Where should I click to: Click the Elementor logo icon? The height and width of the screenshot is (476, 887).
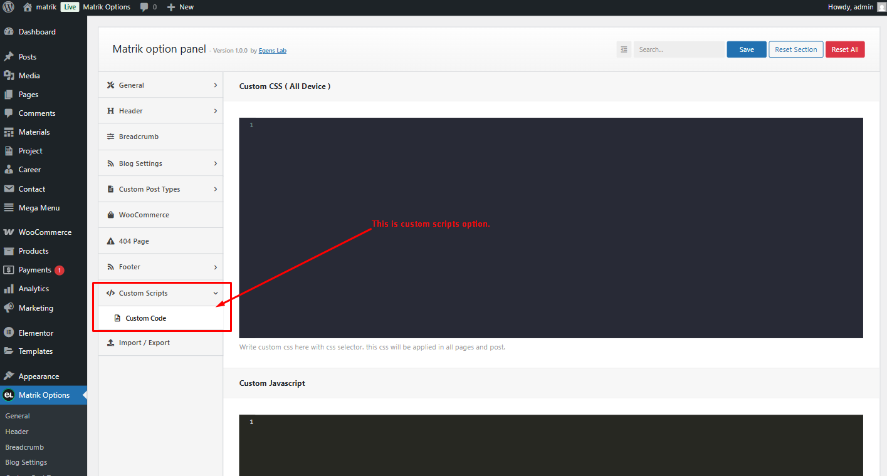(x=9, y=333)
